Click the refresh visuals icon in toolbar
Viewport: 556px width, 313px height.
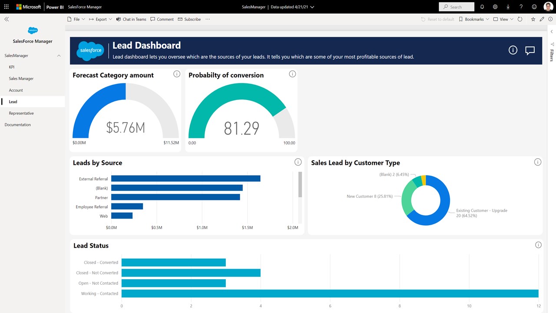click(x=520, y=19)
